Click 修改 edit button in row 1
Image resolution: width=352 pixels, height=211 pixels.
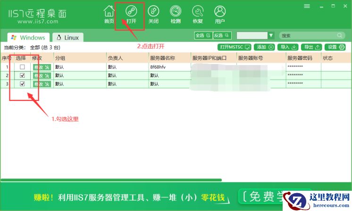42,67
